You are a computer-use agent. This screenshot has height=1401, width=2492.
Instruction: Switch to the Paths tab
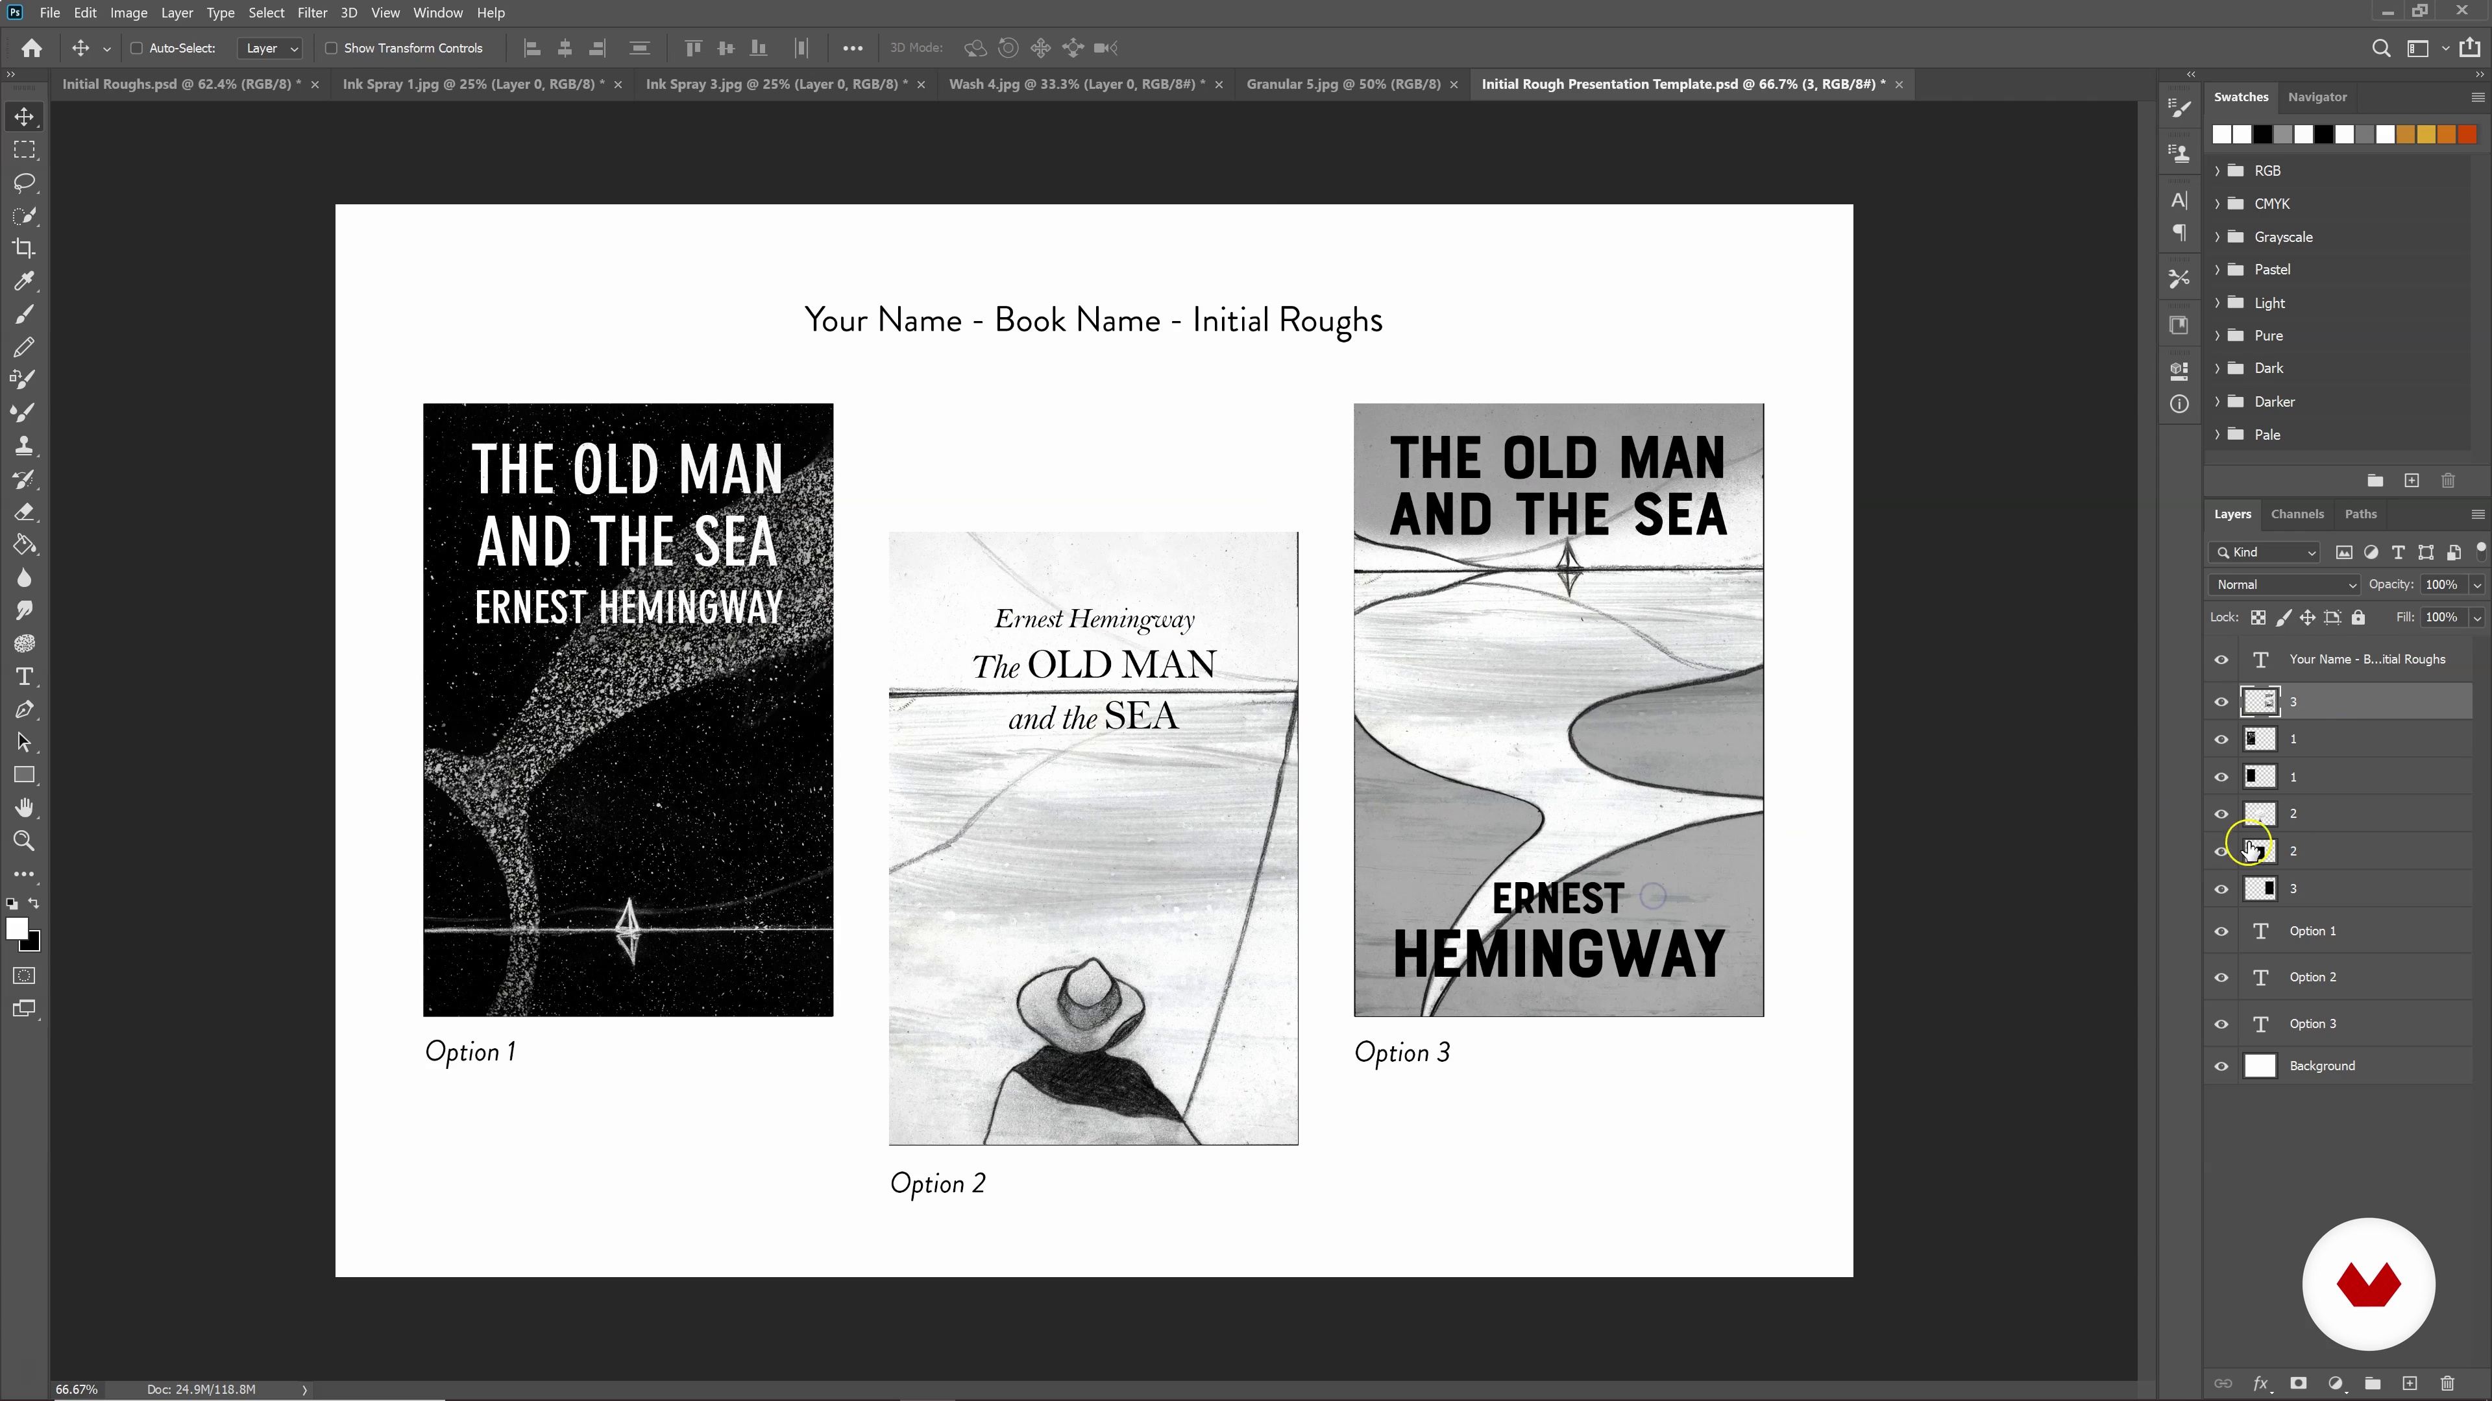(x=2360, y=514)
